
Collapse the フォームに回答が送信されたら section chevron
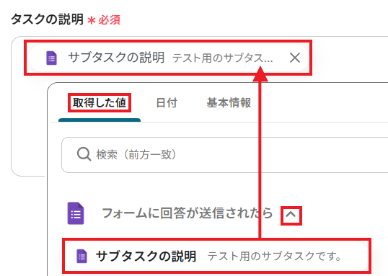291,215
